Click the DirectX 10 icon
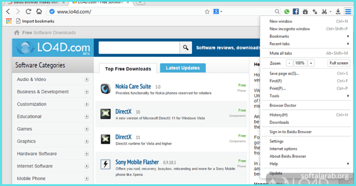This screenshot has width=356, height=186. click(105, 114)
